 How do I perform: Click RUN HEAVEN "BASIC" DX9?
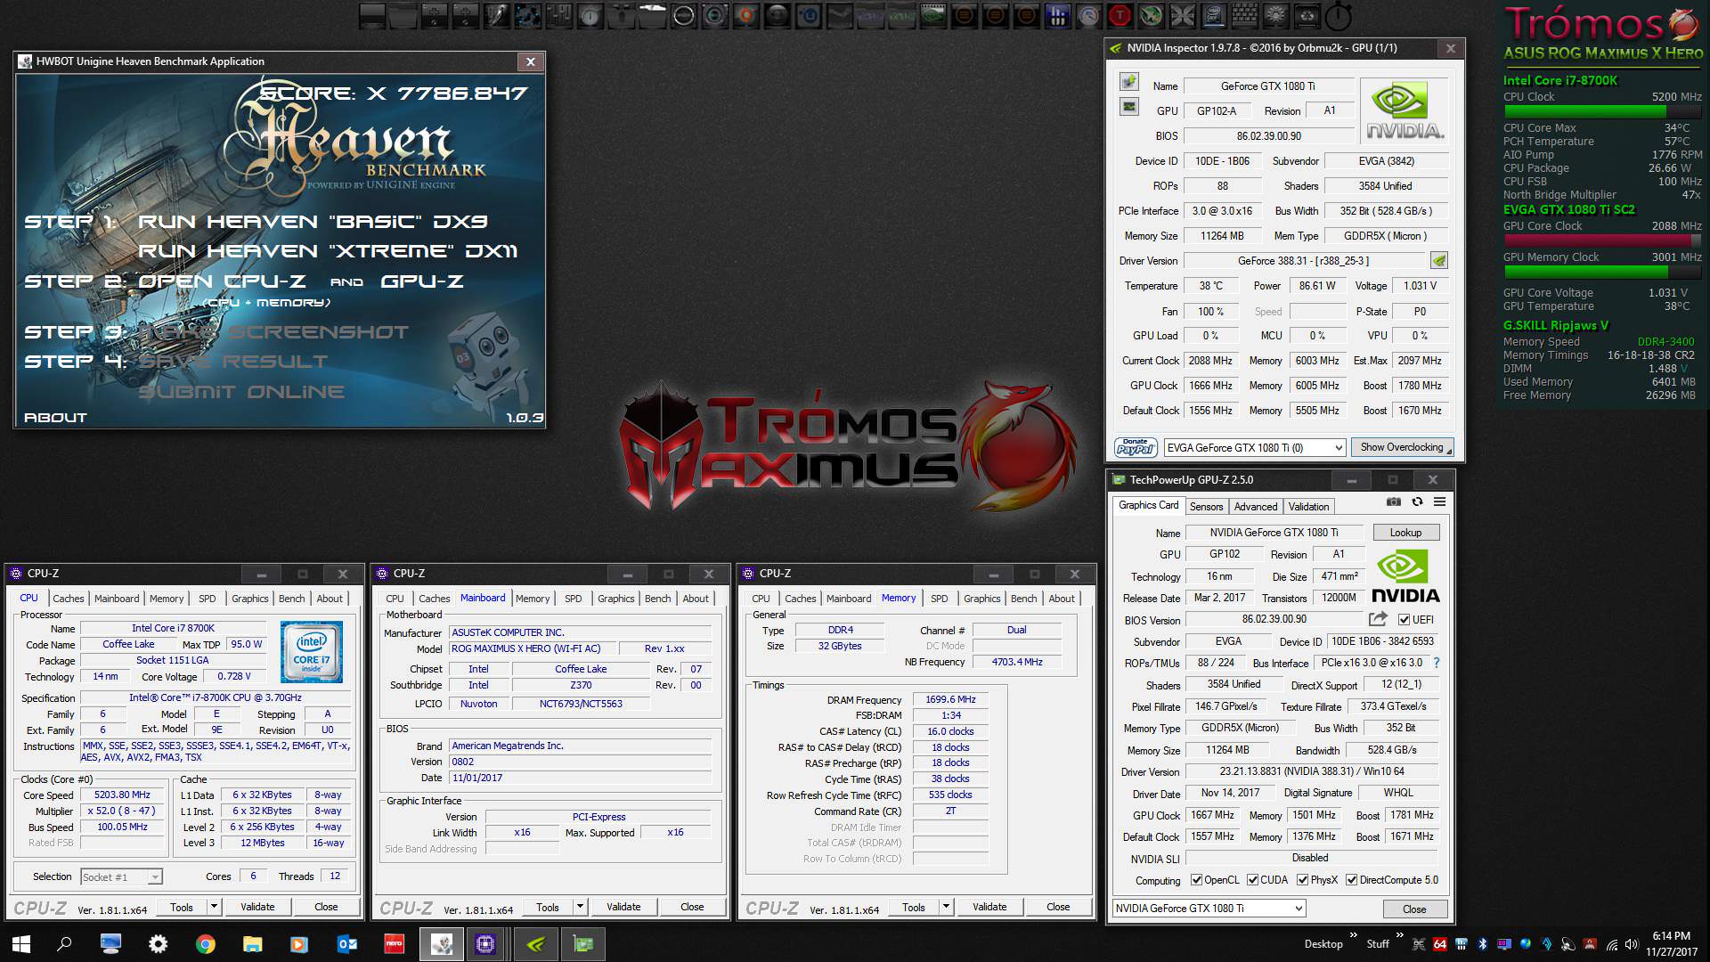(313, 221)
